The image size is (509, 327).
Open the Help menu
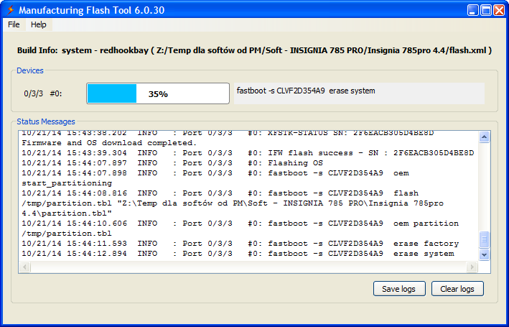(x=38, y=24)
